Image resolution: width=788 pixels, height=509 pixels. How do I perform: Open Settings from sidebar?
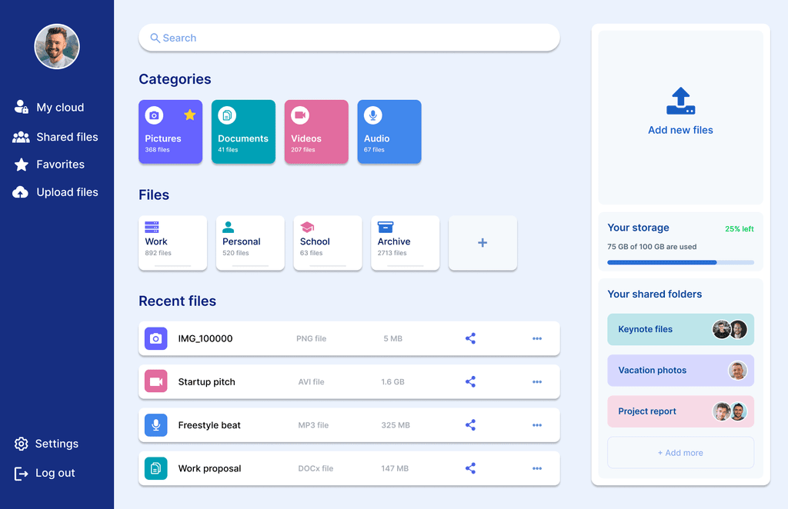pyautogui.click(x=46, y=444)
